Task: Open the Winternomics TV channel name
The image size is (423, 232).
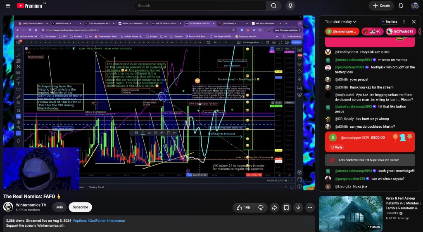Action: click(x=31, y=205)
